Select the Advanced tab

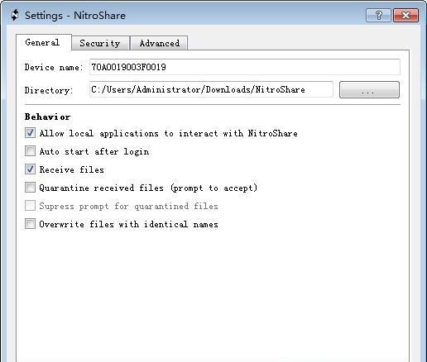[159, 43]
